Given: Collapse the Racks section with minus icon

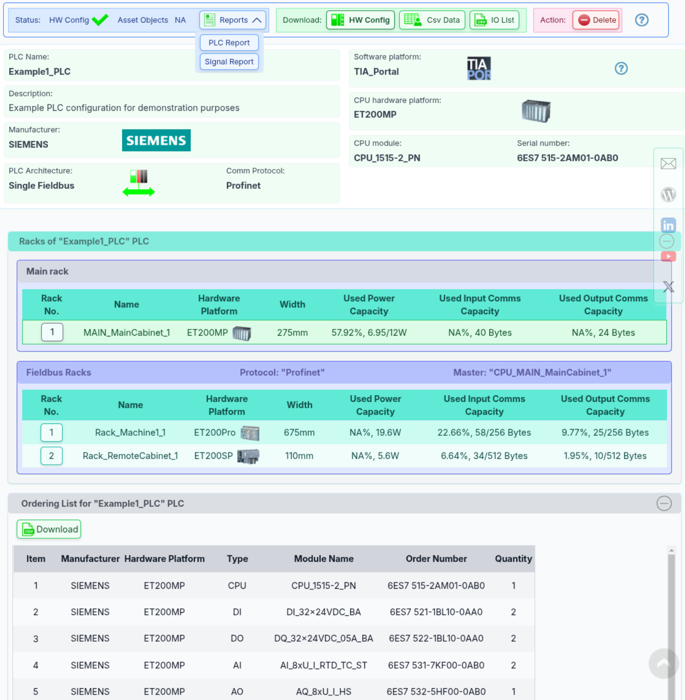Looking at the screenshot, I should (666, 241).
